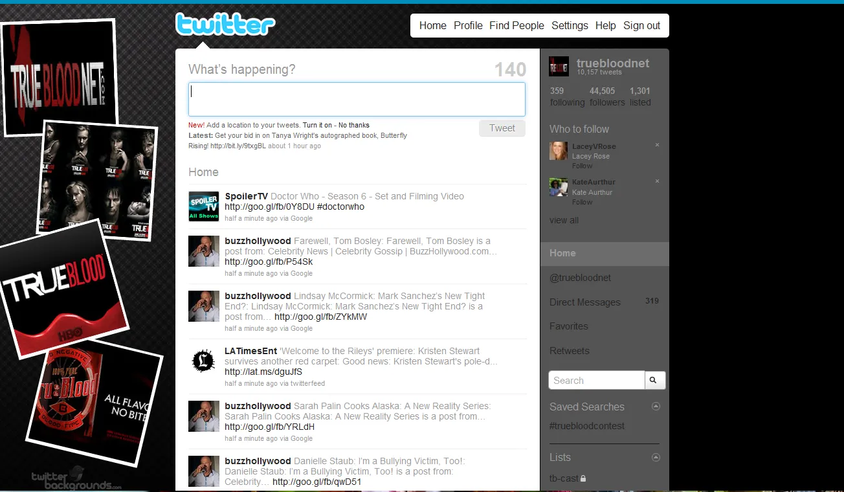Dismiss KateAurthur follow suggestion
The width and height of the screenshot is (844, 492).
click(x=657, y=181)
